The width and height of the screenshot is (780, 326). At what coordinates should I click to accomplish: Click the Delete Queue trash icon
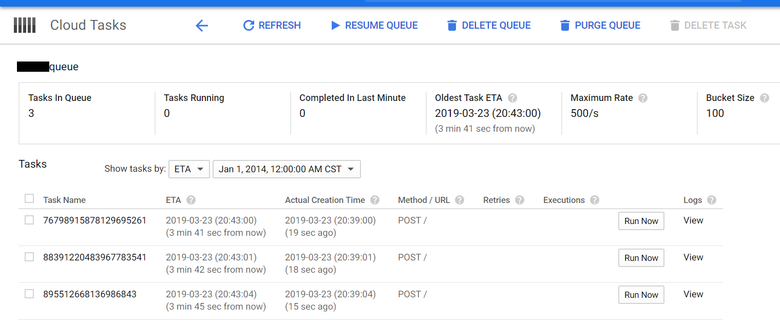coord(452,25)
